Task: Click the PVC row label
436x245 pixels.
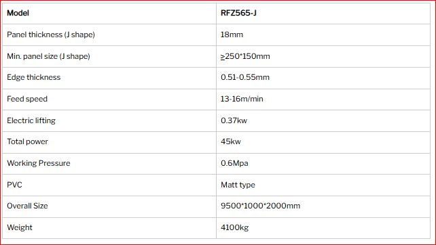Action: tap(14, 185)
